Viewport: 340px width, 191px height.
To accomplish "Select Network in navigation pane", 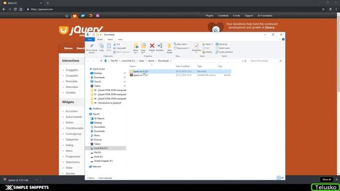I will click(97, 167).
